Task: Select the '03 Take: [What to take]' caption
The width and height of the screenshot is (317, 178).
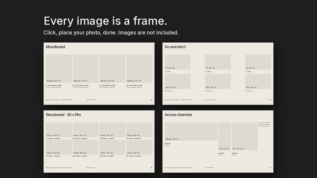Action: [x=107, y=85]
